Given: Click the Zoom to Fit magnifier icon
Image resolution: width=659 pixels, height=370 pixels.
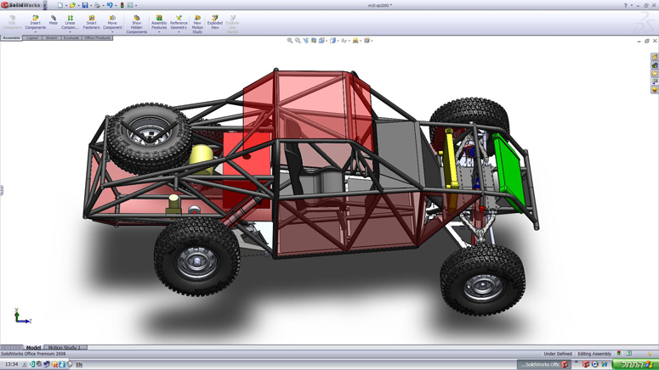Looking at the screenshot, I should [290, 41].
